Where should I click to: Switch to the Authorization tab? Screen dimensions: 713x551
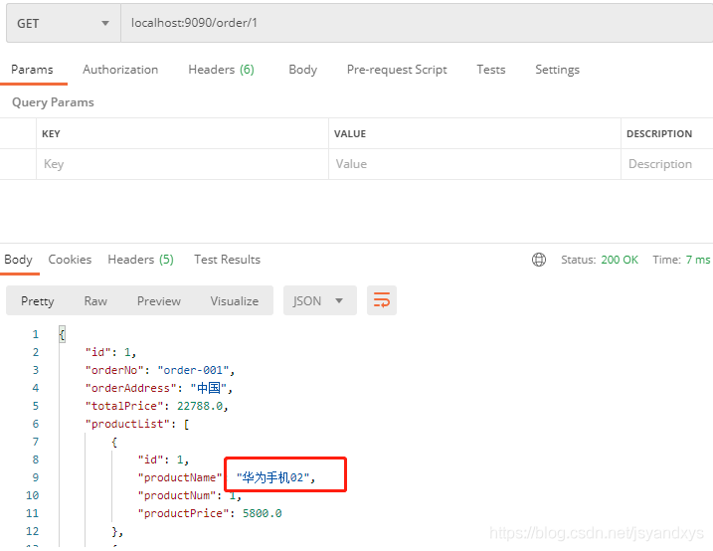point(120,70)
